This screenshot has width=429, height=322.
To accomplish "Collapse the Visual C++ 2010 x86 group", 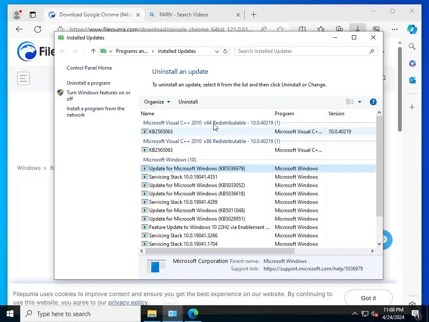I will click(x=212, y=141).
